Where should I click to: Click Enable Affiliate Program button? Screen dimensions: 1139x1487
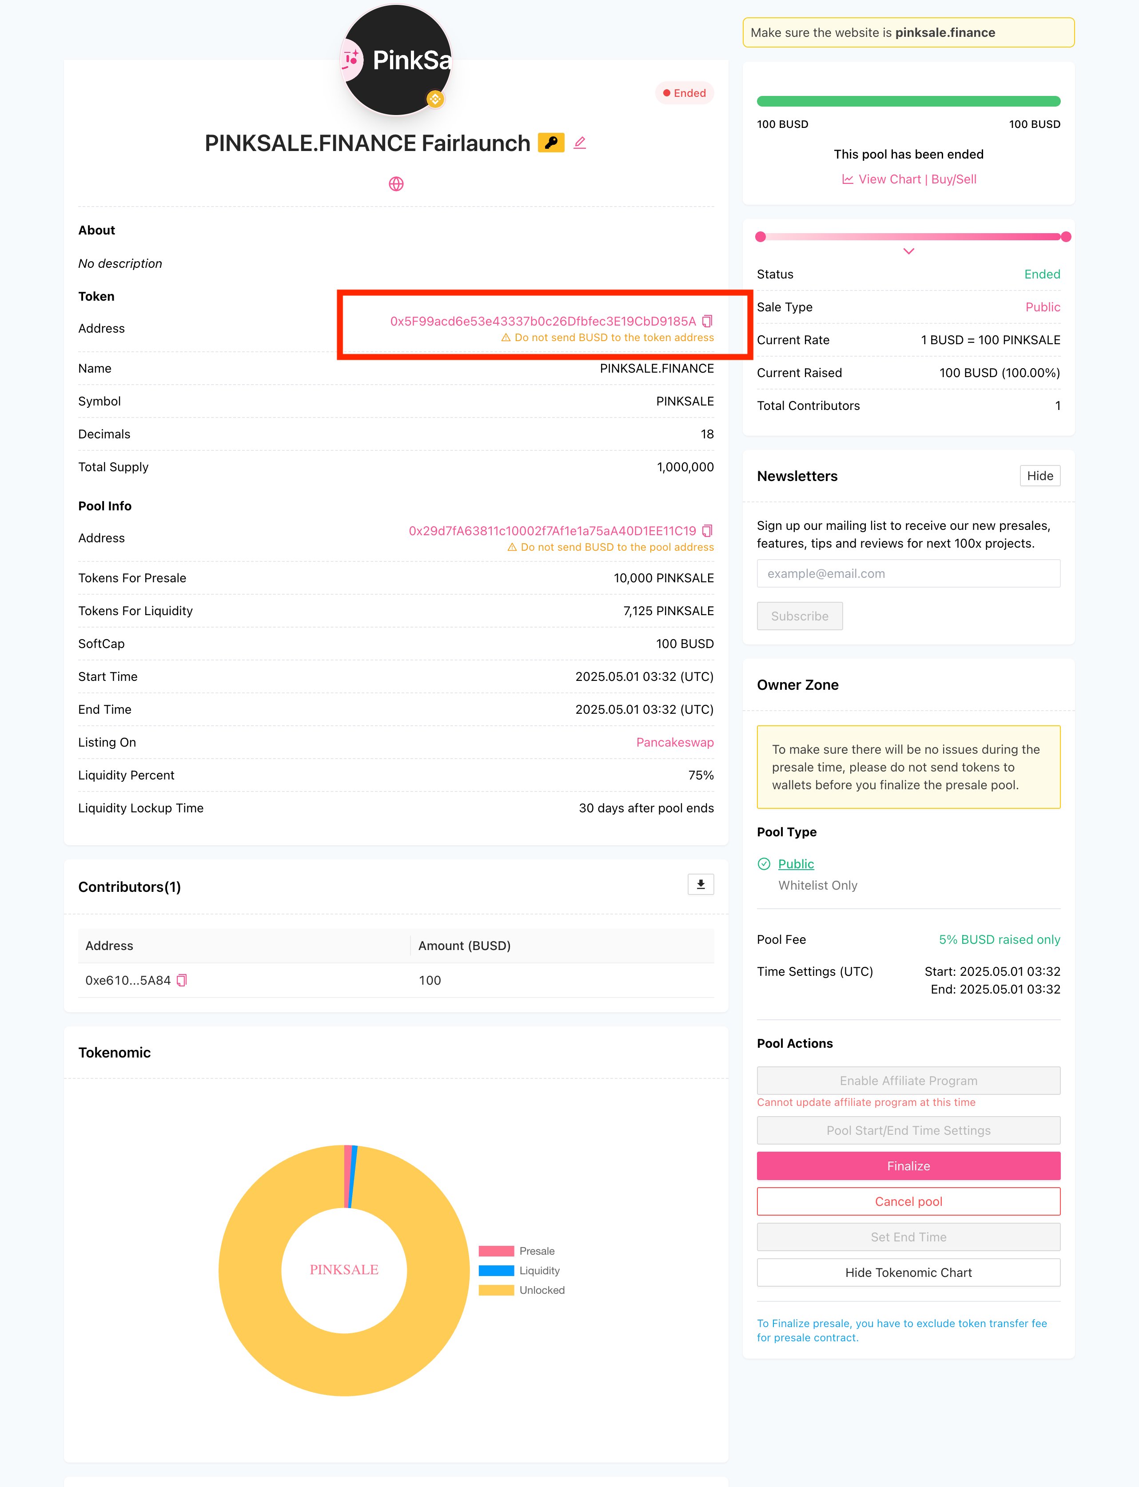pyautogui.click(x=908, y=1081)
